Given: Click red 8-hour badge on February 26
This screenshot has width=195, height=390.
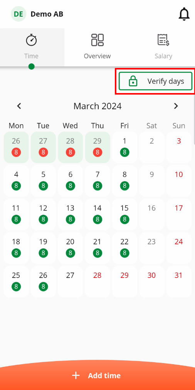Looking at the screenshot, I should [16, 152].
